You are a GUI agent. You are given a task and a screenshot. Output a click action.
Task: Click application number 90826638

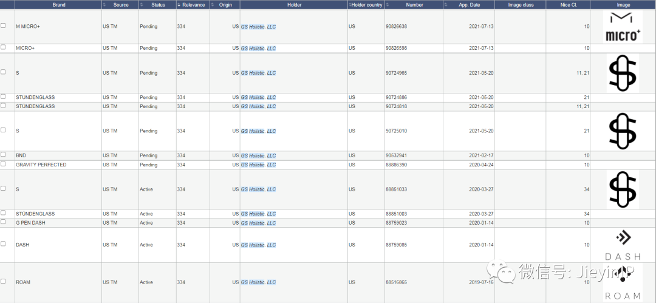[x=396, y=26]
